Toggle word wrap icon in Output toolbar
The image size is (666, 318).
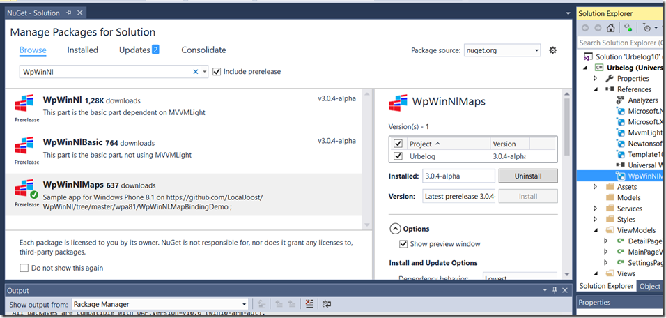pyautogui.click(x=326, y=304)
